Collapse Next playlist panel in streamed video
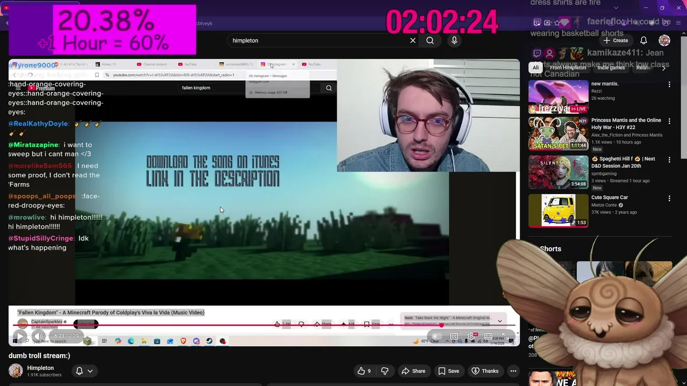 click(500, 321)
